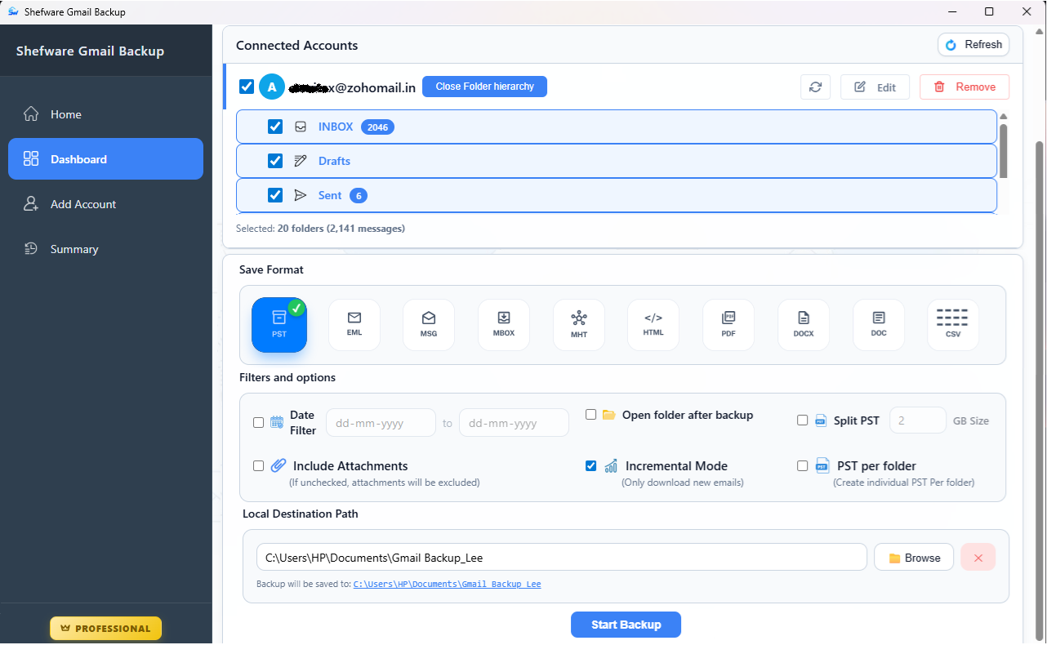1047x645 pixels.
Task: Disable the Incremental Mode checkbox
Action: click(x=590, y=466)
